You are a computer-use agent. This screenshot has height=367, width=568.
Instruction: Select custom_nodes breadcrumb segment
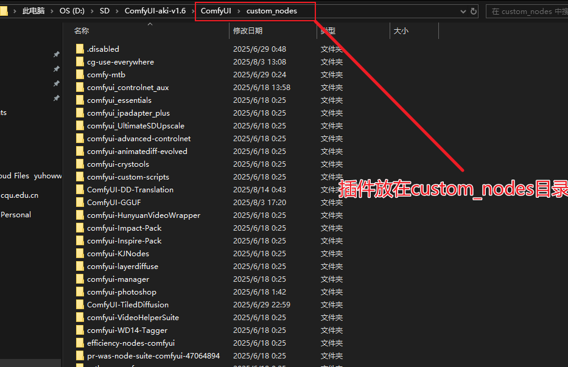click(272, 11)
